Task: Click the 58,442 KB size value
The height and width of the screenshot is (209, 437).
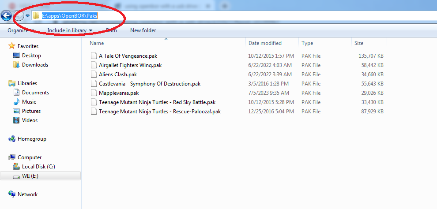Action: (373, 65)
